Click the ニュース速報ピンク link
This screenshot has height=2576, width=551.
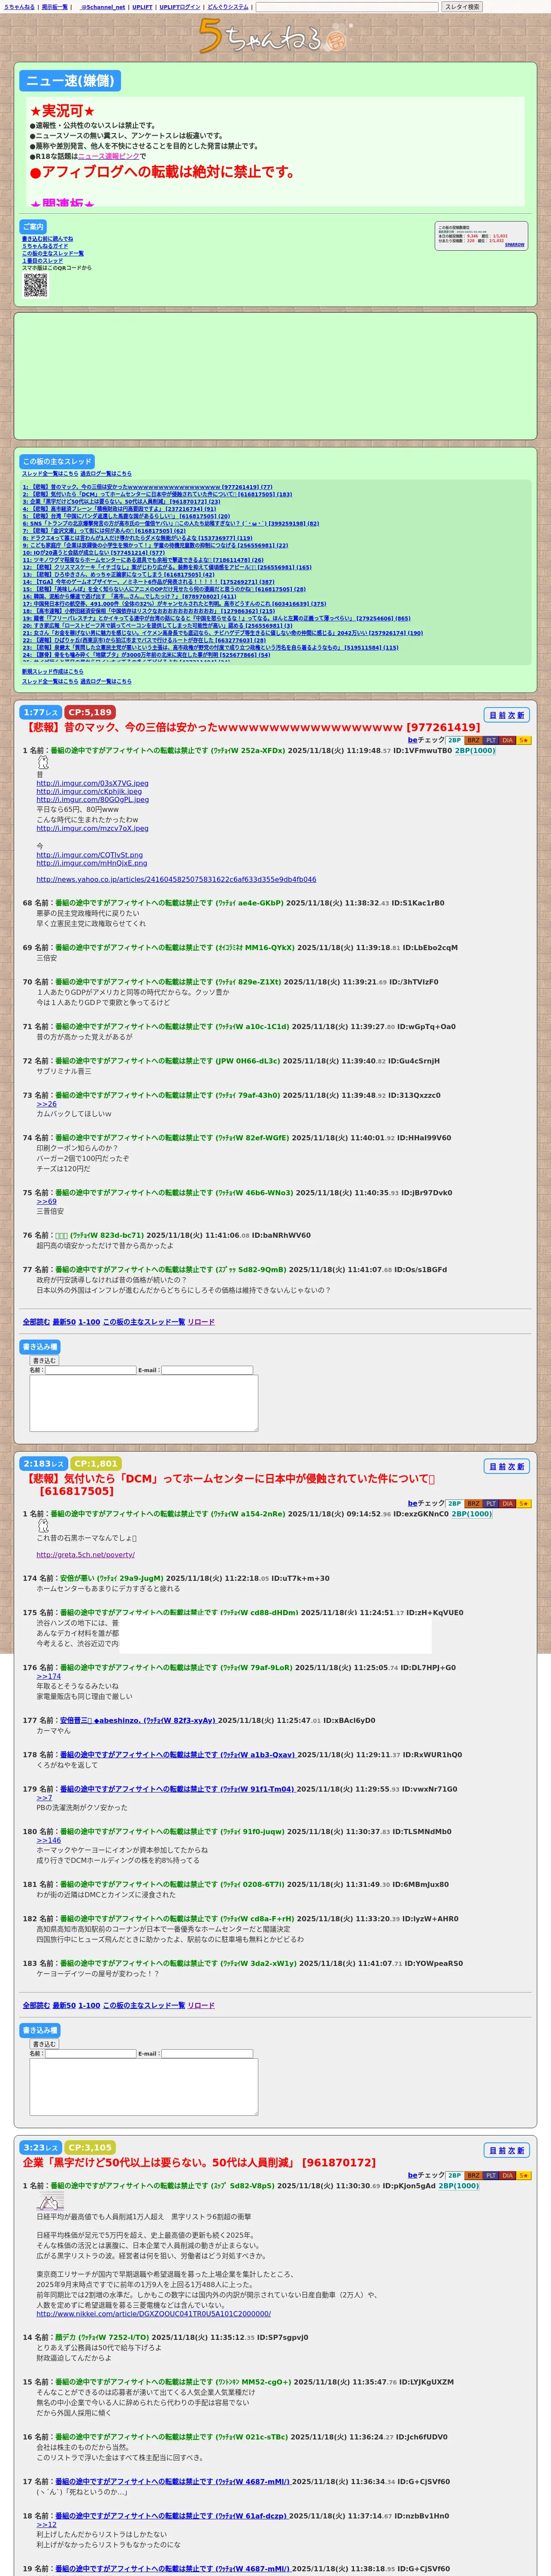(109, 156)
